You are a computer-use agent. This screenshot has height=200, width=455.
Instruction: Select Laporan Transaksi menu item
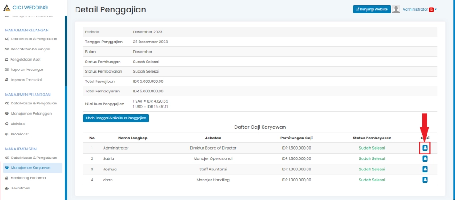(x=26, y=80)
